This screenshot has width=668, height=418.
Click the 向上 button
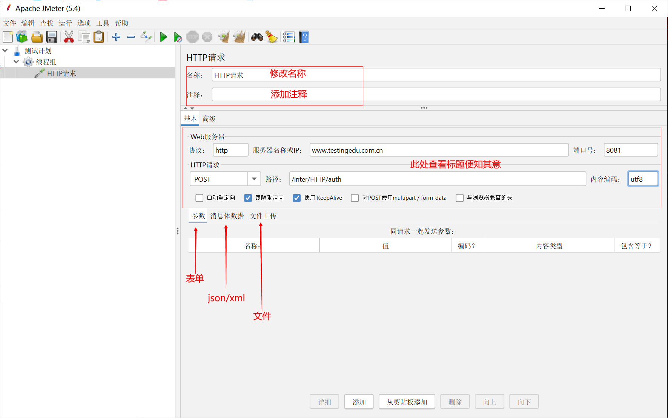(x=489, y=402)
